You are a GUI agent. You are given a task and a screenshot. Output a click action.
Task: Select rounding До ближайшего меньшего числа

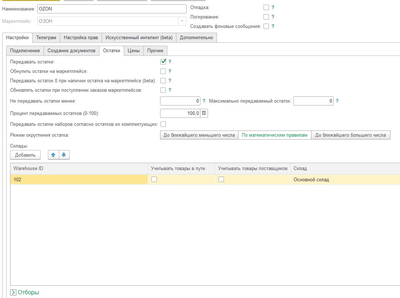(199, 135)
